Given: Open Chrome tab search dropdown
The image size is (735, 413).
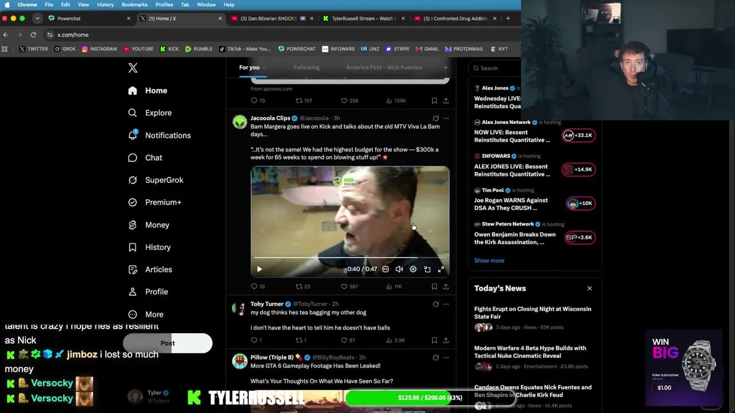Looking at the screenshot, I should [37, 18].
